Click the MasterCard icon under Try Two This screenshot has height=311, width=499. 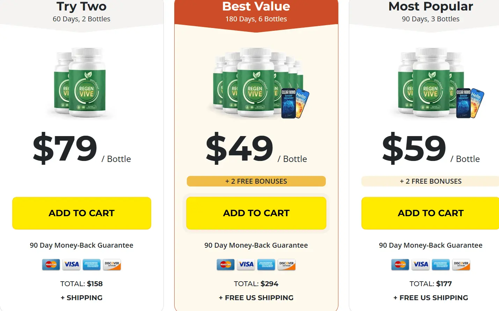[51, 264]
